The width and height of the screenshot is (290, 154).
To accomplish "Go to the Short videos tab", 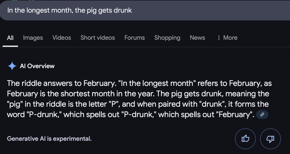I will coord(98,38).
